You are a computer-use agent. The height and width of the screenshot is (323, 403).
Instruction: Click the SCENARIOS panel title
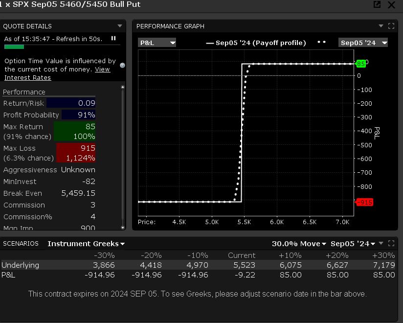[x=21, y=244]
